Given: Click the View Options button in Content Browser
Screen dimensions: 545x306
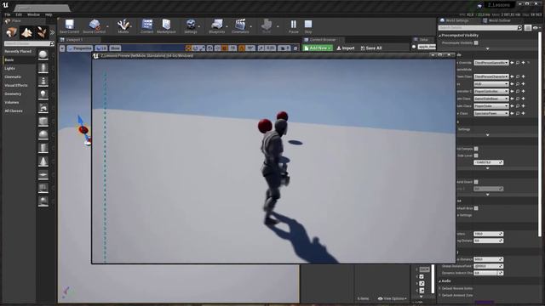Looking at the screenshot, I should pyautogui.click(x=393, y=298).
